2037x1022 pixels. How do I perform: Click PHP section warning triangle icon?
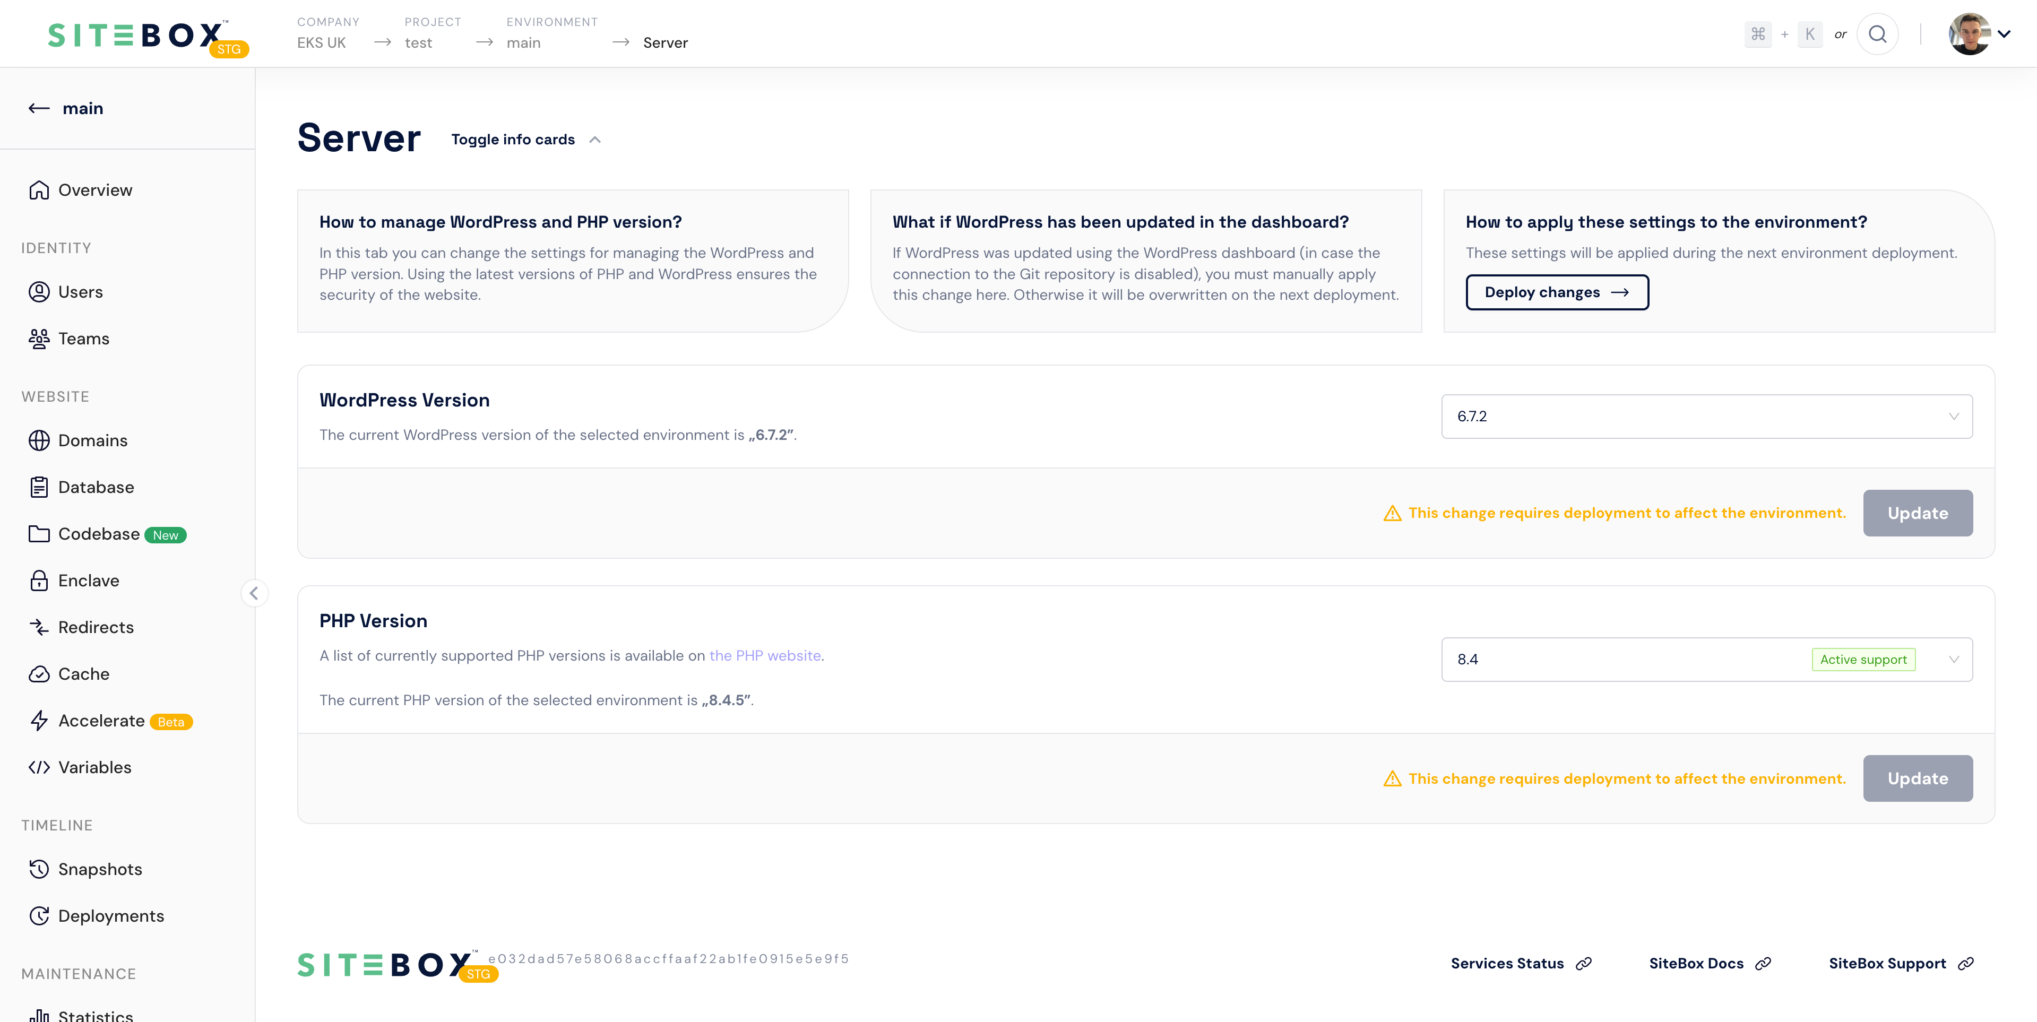coord(1392,778)
